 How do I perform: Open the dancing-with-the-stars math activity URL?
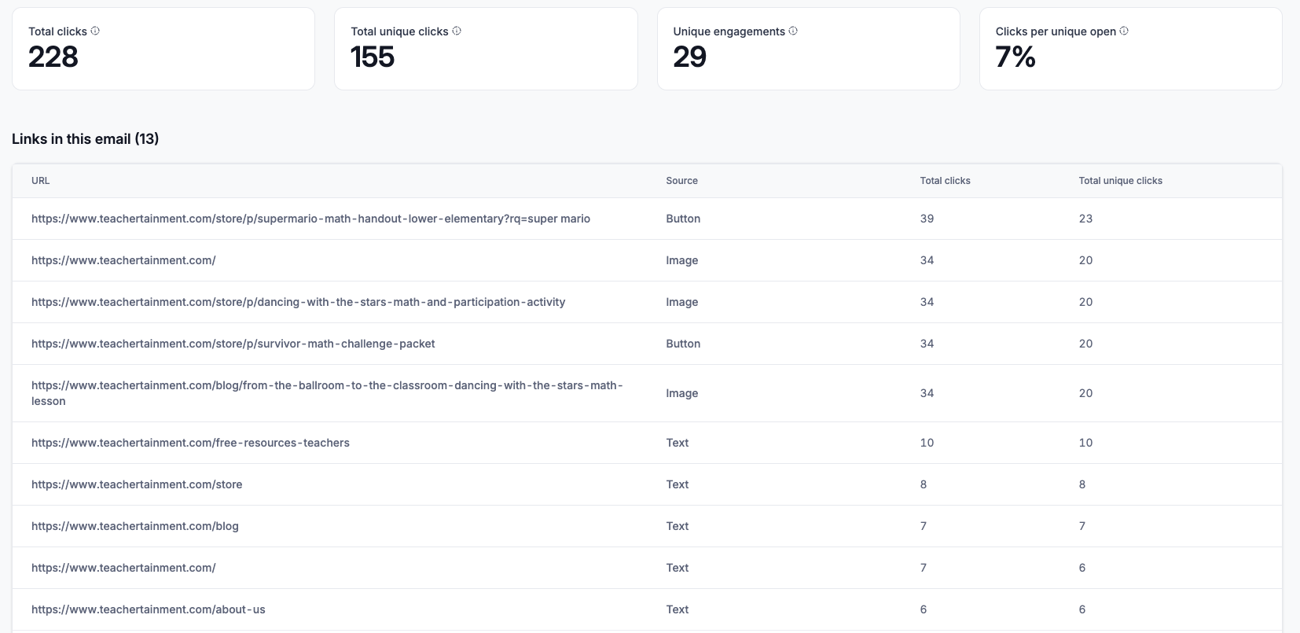[298, 302]
